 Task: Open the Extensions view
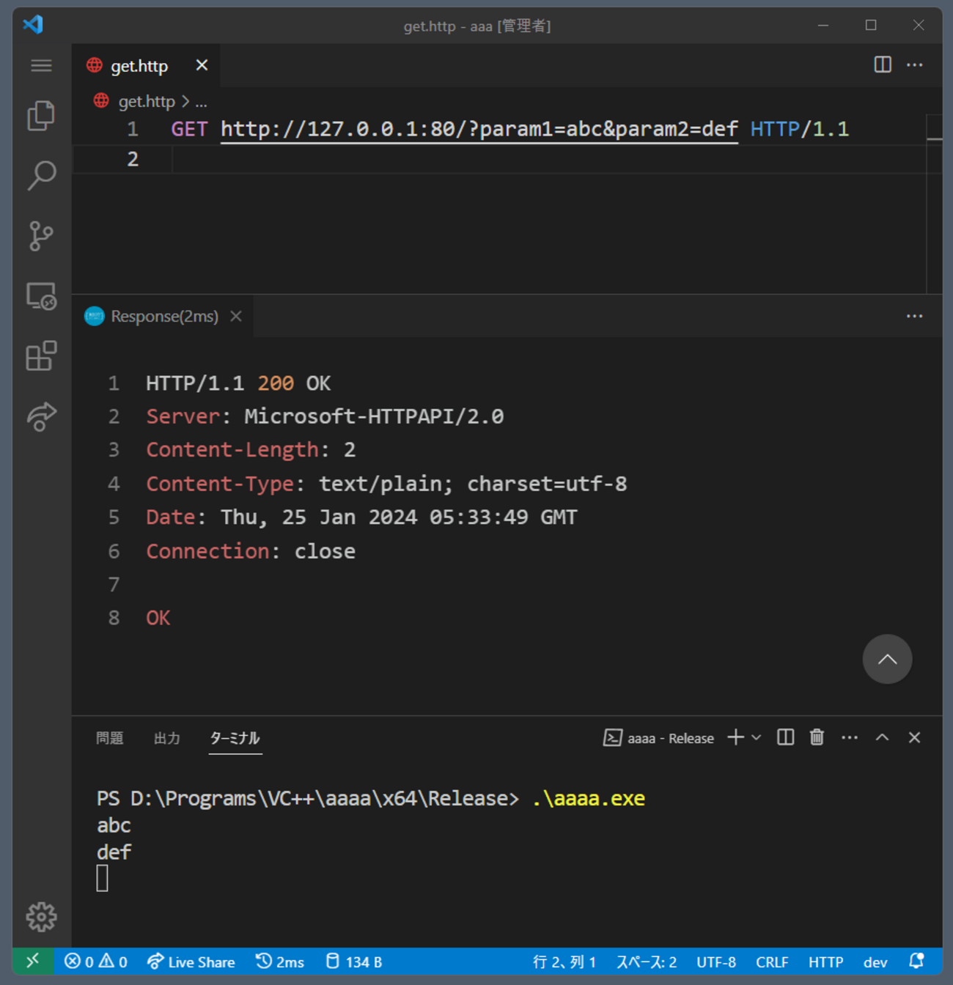click(x=41, y=356)
